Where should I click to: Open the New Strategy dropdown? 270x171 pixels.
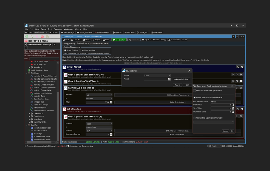coord(41,32)
